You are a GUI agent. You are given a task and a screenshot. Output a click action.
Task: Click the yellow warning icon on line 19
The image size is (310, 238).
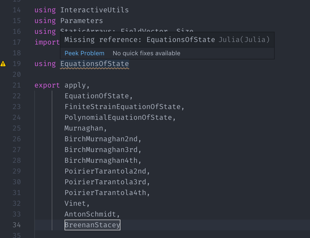[3, 64]
